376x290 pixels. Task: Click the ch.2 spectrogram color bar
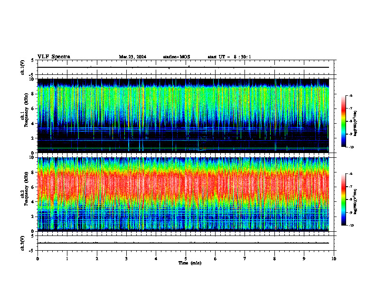(x=344, y=199)
